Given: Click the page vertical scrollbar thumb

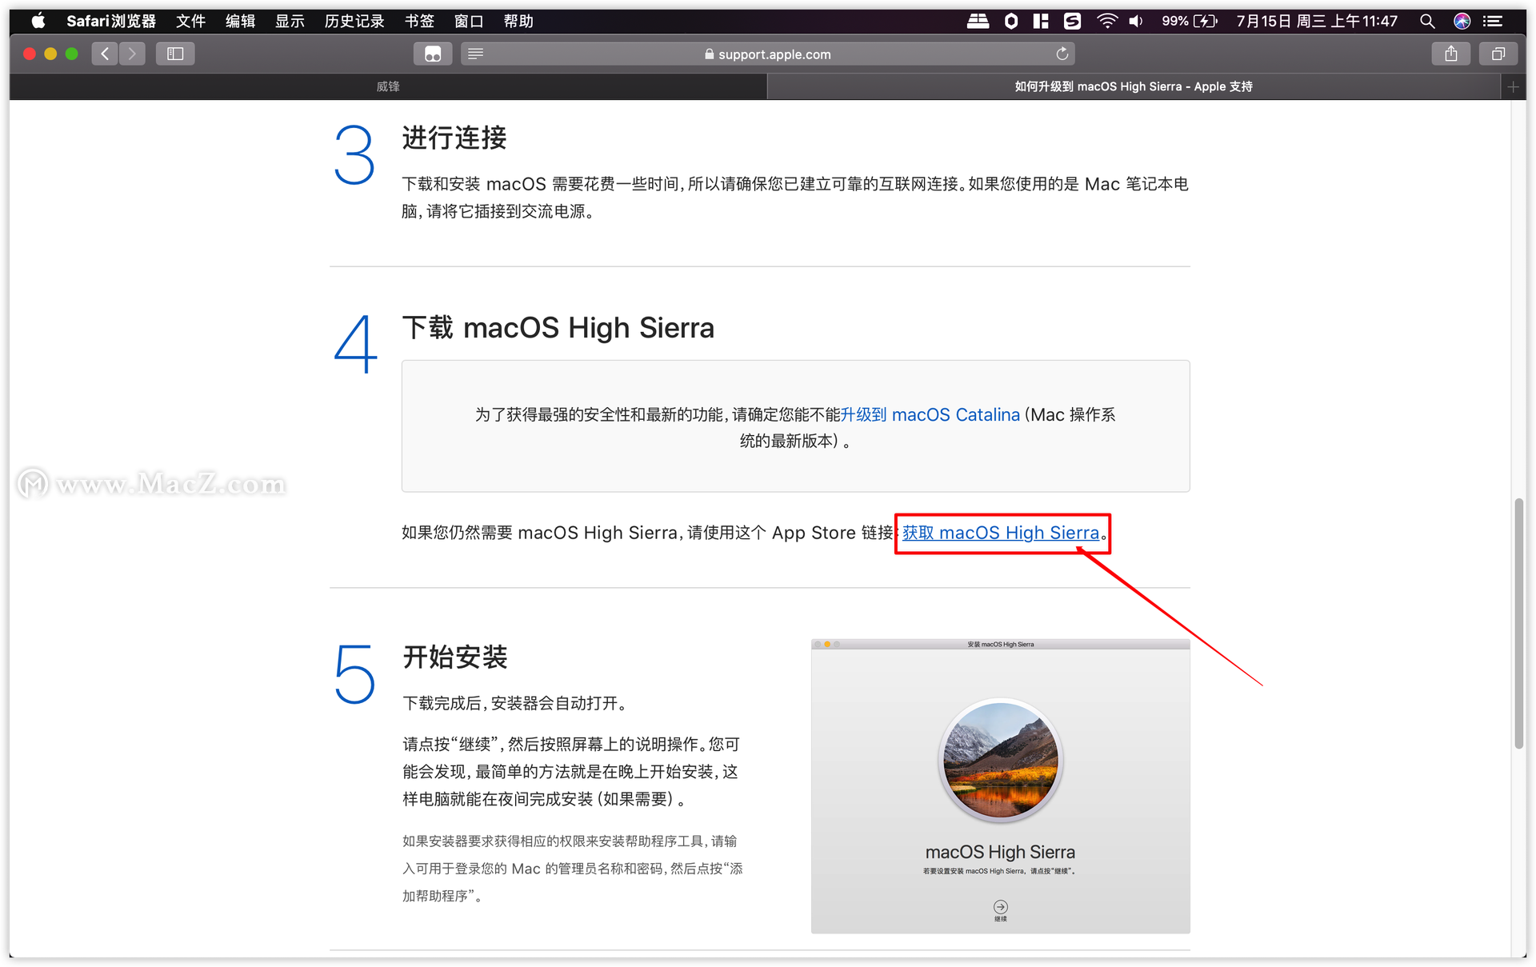Looking at the screenshot, I should 1518,624.
